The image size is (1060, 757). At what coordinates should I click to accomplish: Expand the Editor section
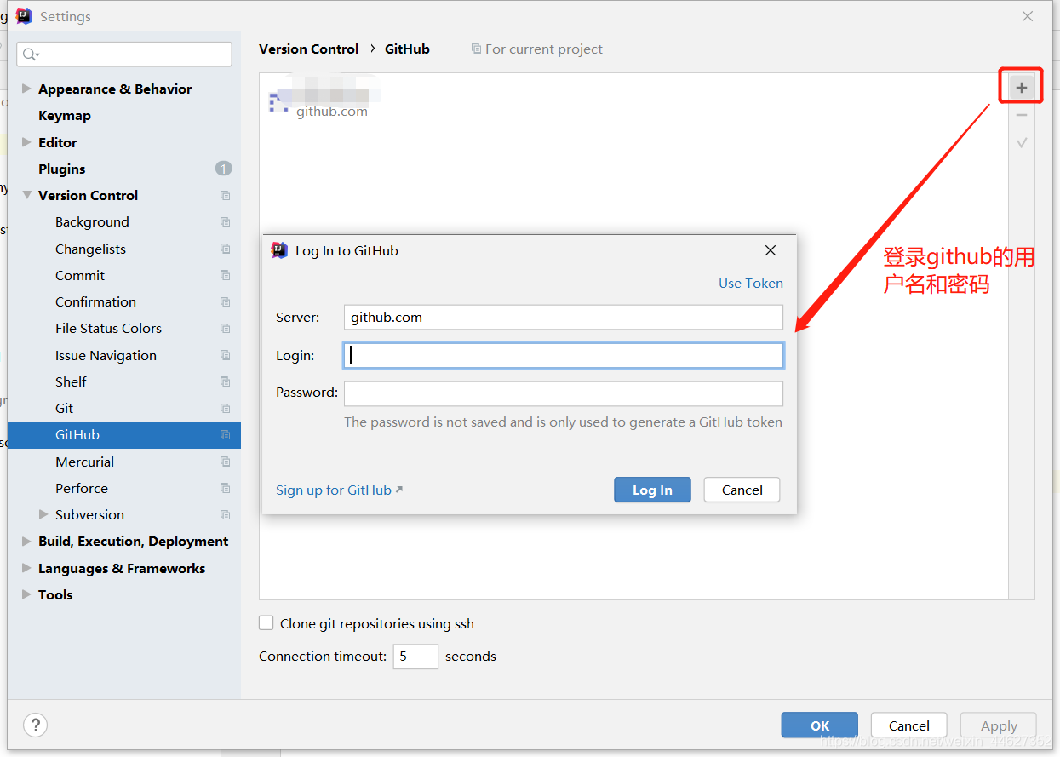[x=26, y=142]
